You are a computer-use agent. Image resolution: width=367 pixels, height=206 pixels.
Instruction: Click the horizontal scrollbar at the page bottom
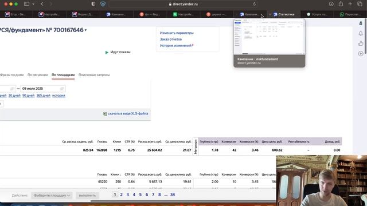click(x=183, y=201)
